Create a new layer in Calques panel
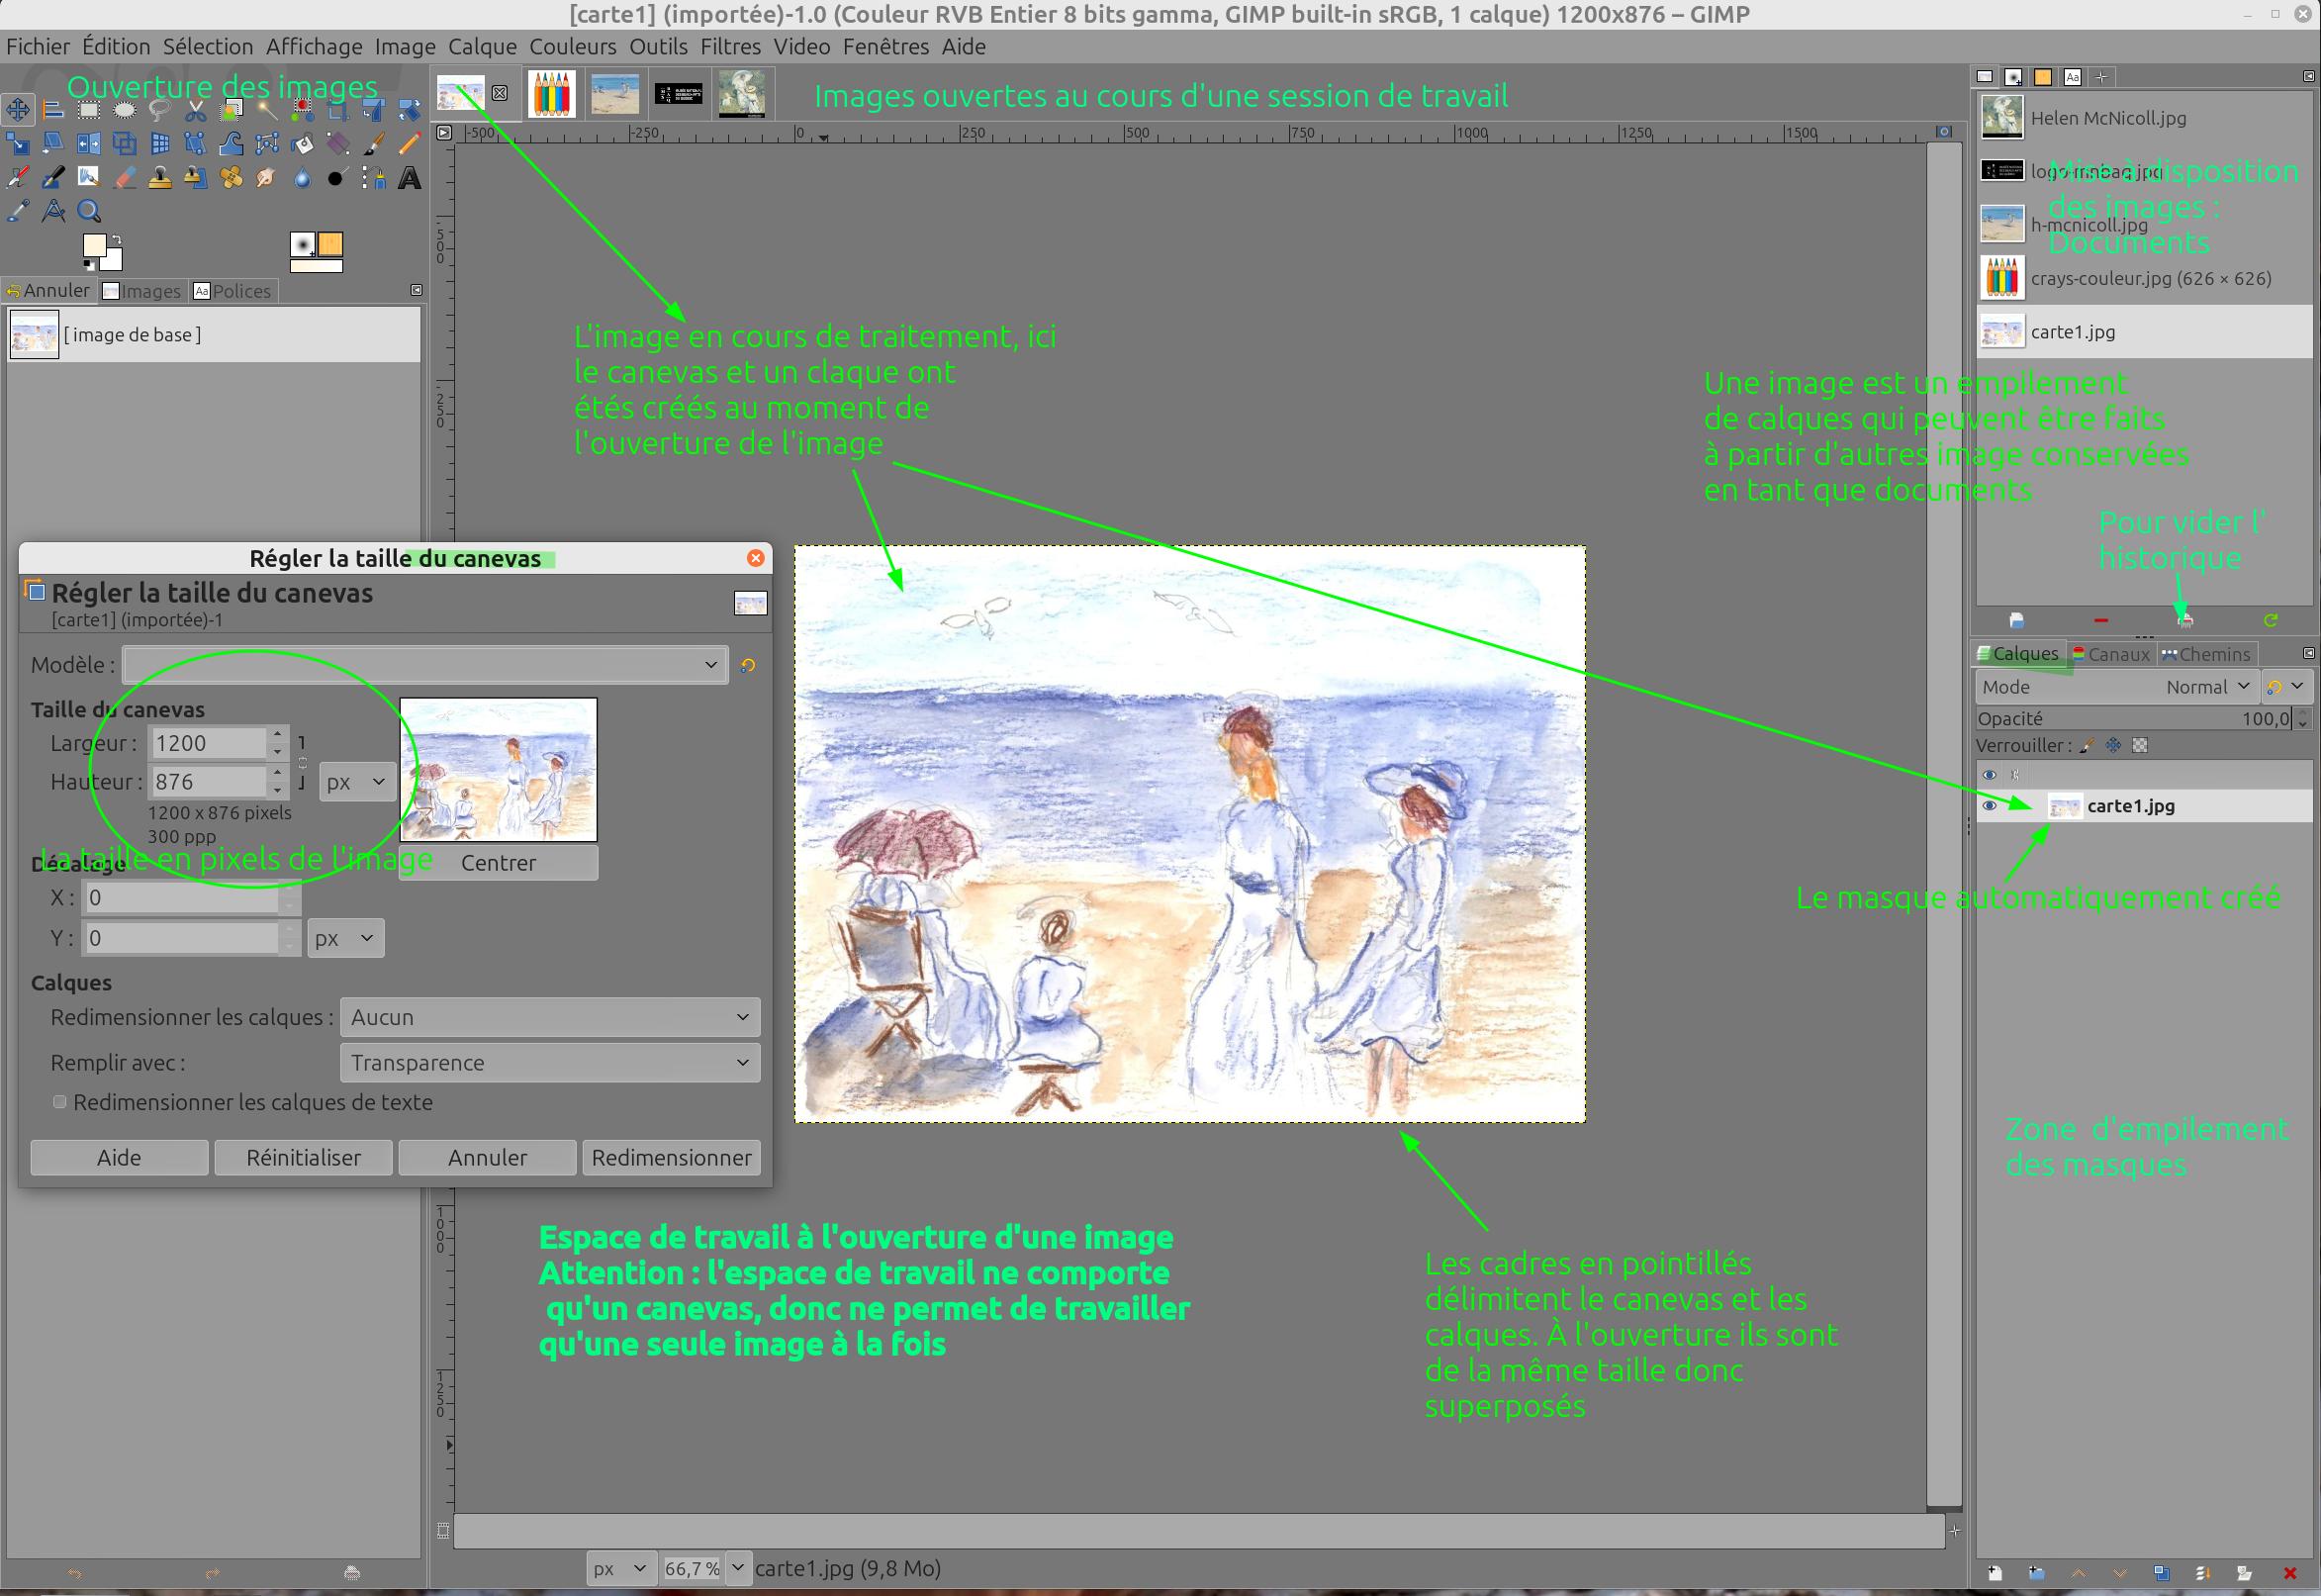Screen dimensions: 2321x1596 (1995, 1573)
